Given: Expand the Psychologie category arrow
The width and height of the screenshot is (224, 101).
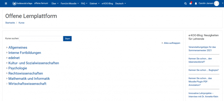Looking at the screenshot, I should pyautogui.click(x=7, y=68).
